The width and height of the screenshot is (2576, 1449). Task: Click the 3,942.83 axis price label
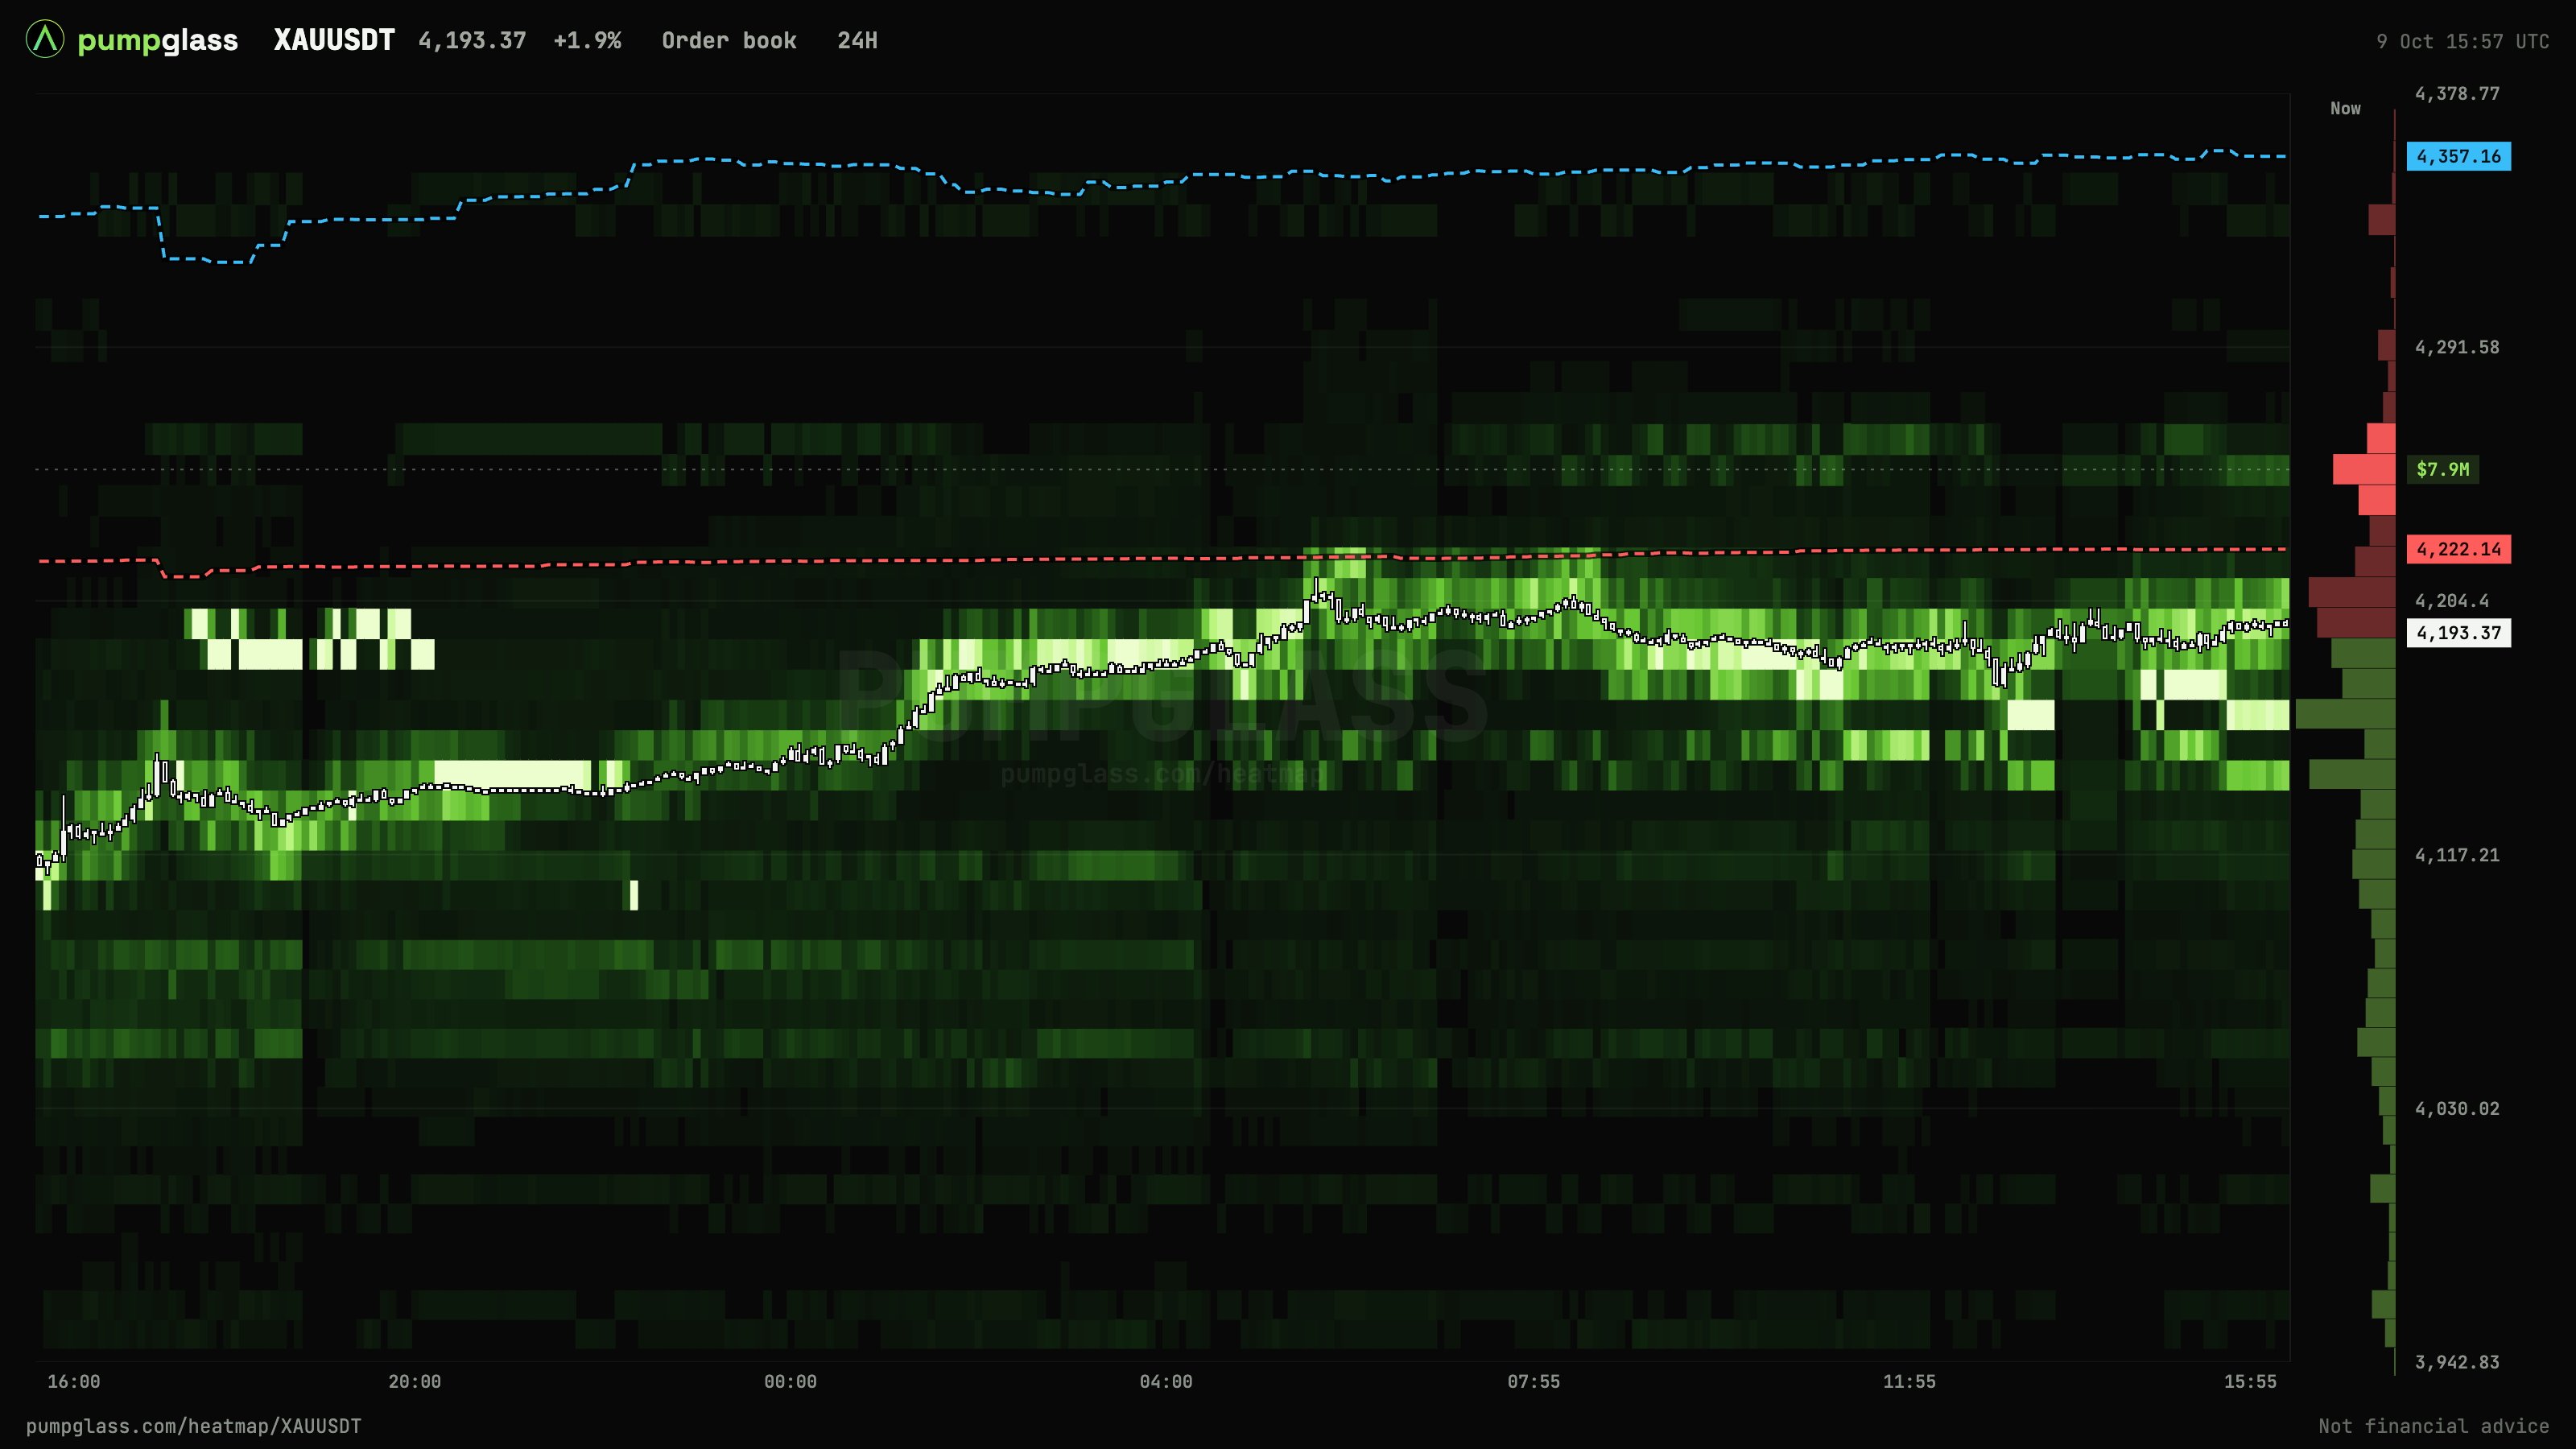click(x=2457, y=1363)
